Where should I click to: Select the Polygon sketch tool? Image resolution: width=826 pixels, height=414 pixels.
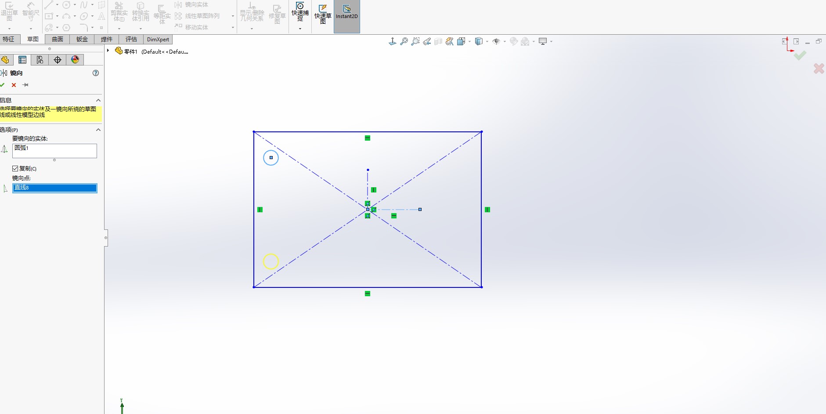66,28
